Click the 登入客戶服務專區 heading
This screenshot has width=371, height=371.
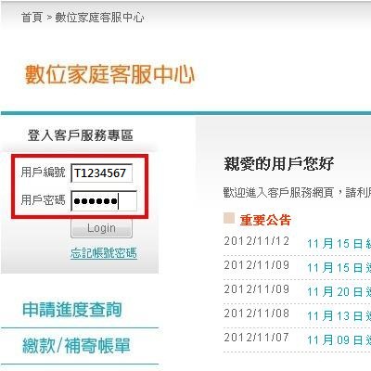81,135
